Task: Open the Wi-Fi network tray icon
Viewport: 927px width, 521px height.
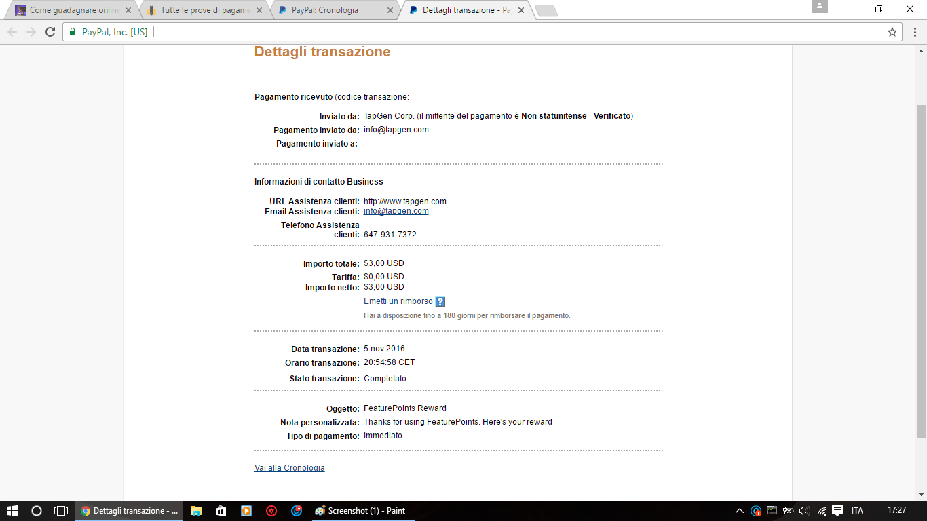Action: 822,511
